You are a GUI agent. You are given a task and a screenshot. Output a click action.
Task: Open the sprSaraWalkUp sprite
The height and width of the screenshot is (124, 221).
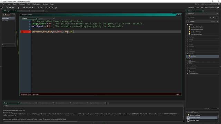(x=196, y=32)
